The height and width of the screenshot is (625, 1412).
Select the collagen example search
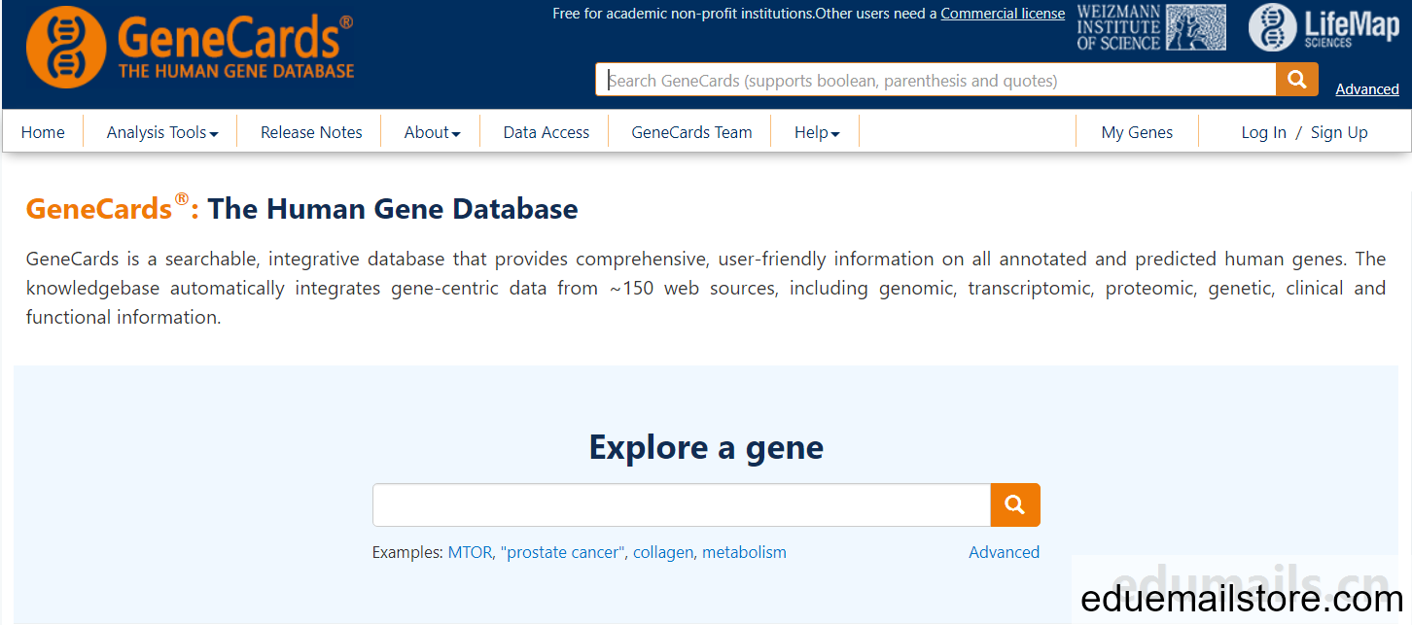663,552
